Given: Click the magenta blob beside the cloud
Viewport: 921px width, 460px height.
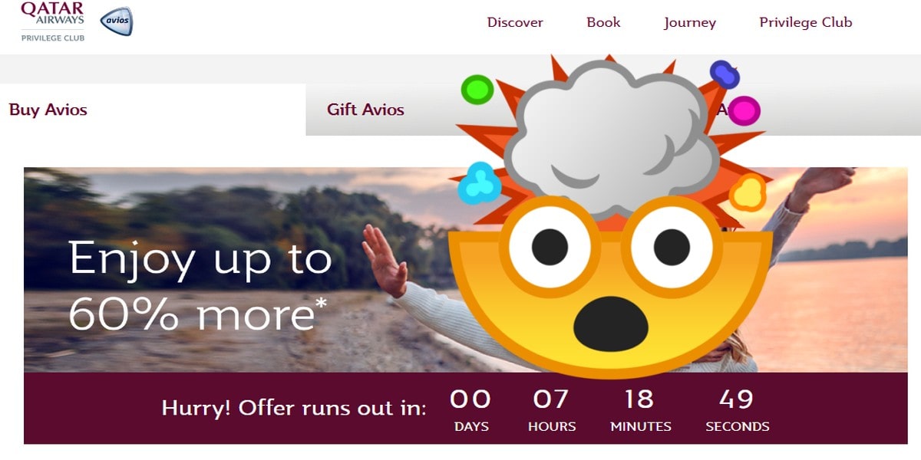Looking at the screenshot, I should pos(744,111).
